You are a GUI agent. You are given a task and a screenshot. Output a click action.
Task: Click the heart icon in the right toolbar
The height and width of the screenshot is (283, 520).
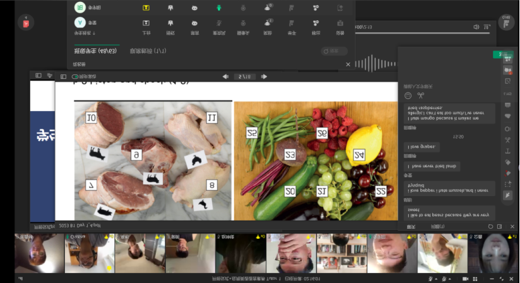[507, 116]
